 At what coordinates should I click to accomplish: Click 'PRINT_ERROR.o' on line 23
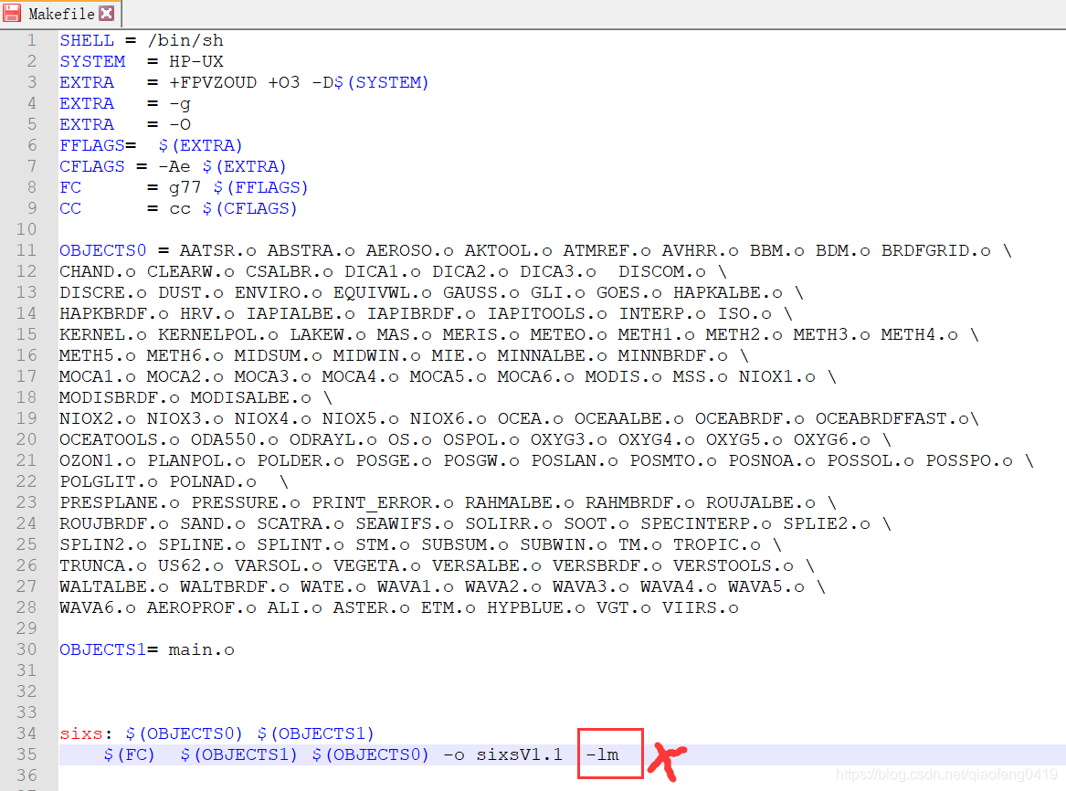pyautogui.click(x=383, y=503)
